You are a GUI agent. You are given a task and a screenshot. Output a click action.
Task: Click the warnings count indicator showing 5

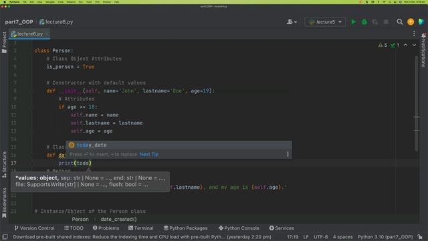click(x=383, y=45)
